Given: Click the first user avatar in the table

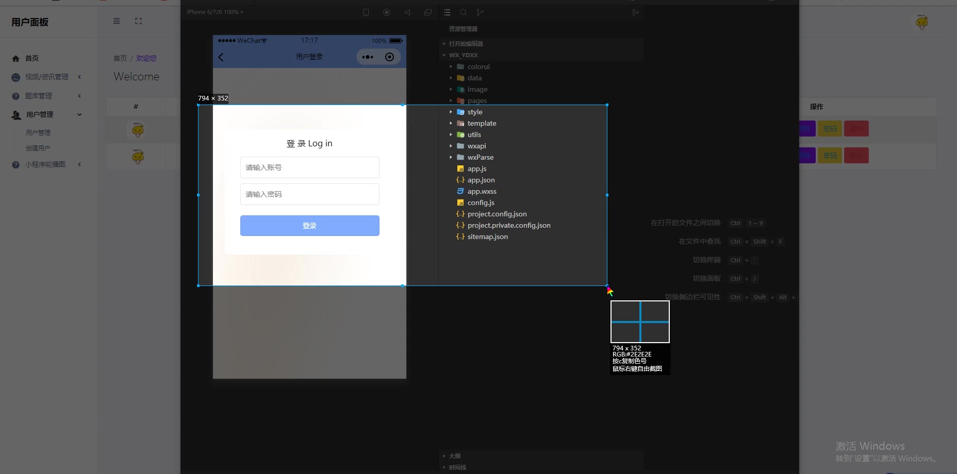Looking at the screenshot, I should pyautogui.click(x=138, y=130).
